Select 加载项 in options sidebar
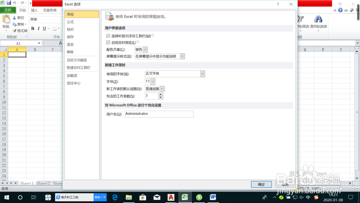 tap(82, 76)
